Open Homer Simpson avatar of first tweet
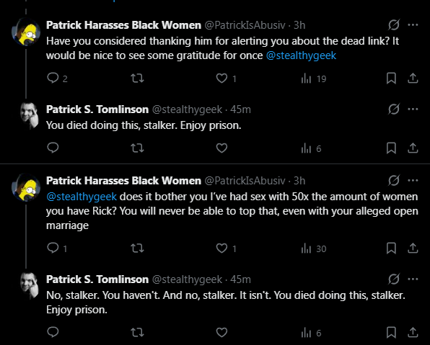 point(26,32)
